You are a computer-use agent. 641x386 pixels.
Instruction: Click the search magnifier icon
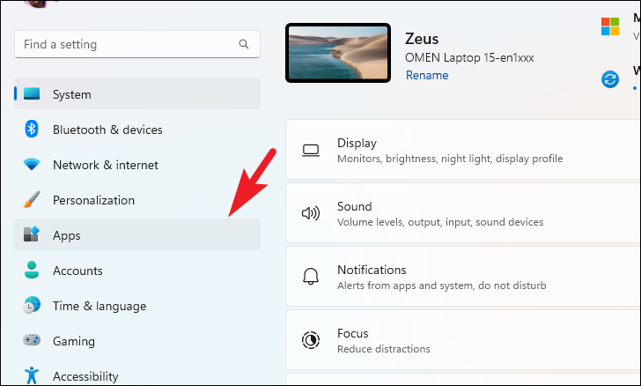click(244, 44)
